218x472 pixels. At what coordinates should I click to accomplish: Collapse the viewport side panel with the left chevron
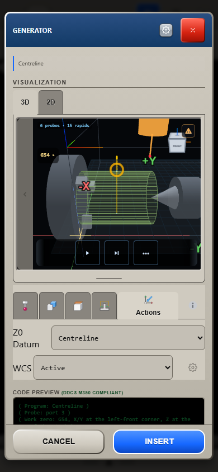(x=25, y=194)
